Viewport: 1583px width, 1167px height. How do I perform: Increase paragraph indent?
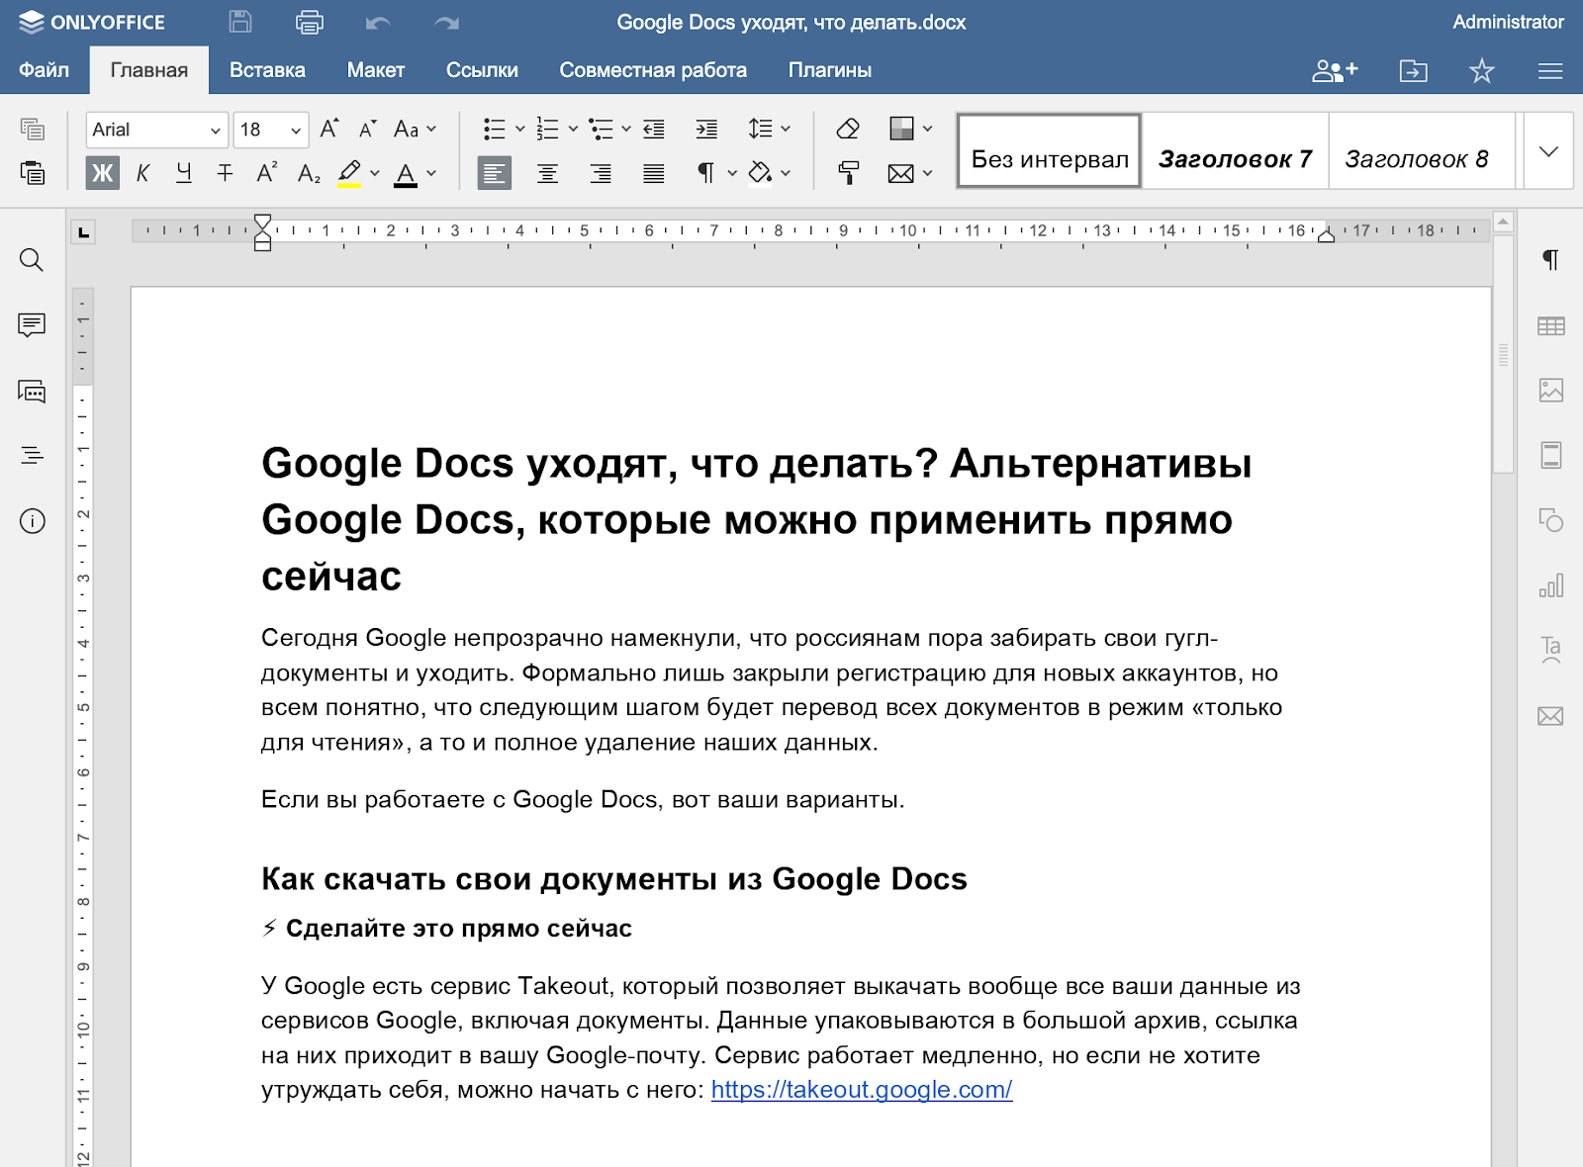point(706,129)
